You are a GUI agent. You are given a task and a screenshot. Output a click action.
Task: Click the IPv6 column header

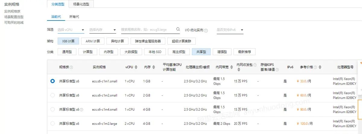[290, 67]
